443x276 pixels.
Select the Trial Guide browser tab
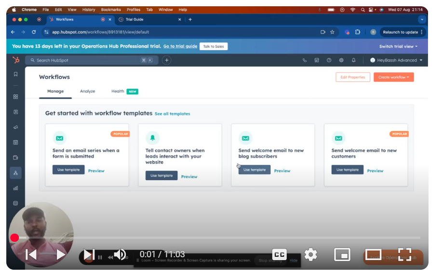click(150, 19)
